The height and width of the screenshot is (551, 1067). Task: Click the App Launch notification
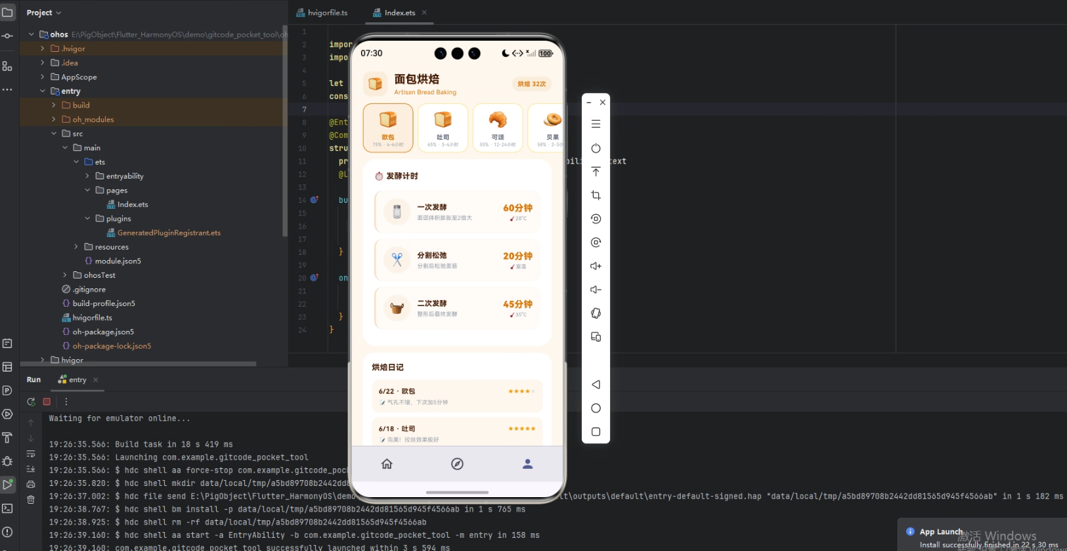click(x=982, y=535)
